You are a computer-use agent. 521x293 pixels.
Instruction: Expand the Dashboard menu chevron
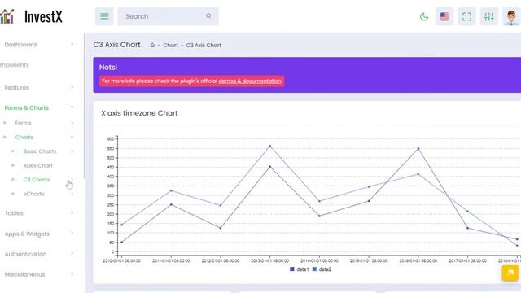point(72,44)
